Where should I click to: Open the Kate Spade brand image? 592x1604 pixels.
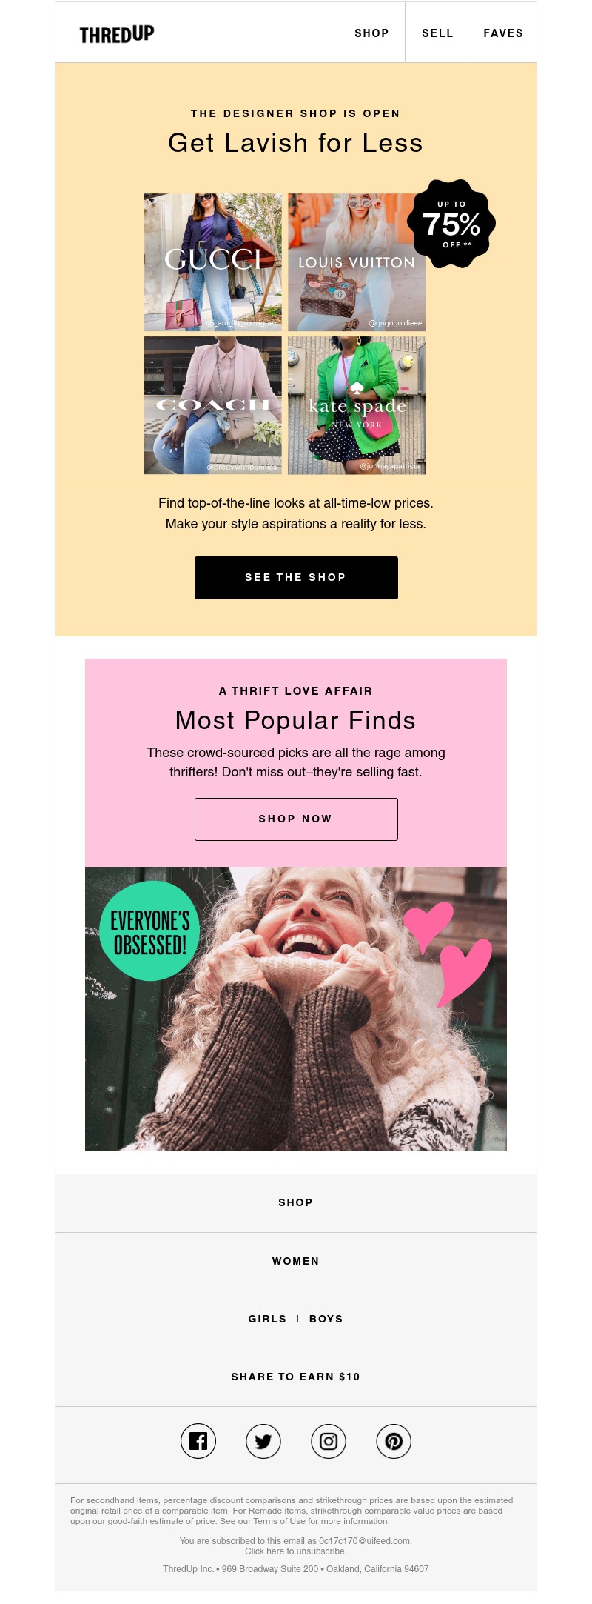tap(357, 405)
